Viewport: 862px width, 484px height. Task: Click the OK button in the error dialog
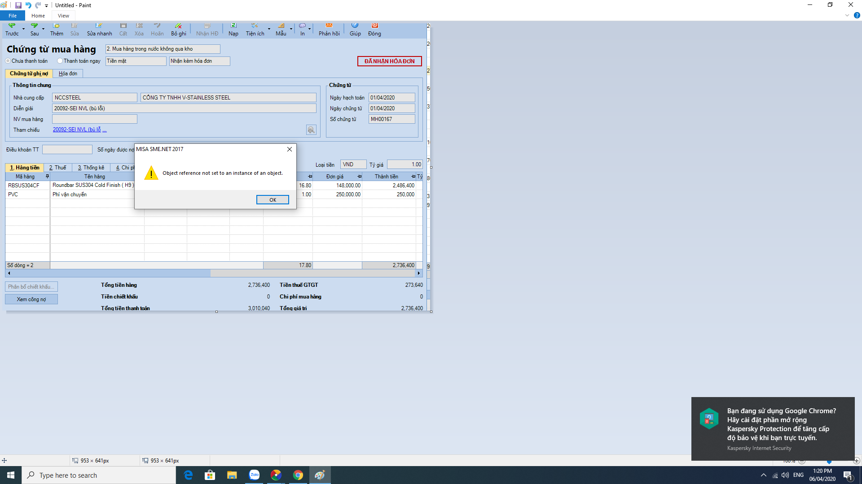(x=273, y=200)
